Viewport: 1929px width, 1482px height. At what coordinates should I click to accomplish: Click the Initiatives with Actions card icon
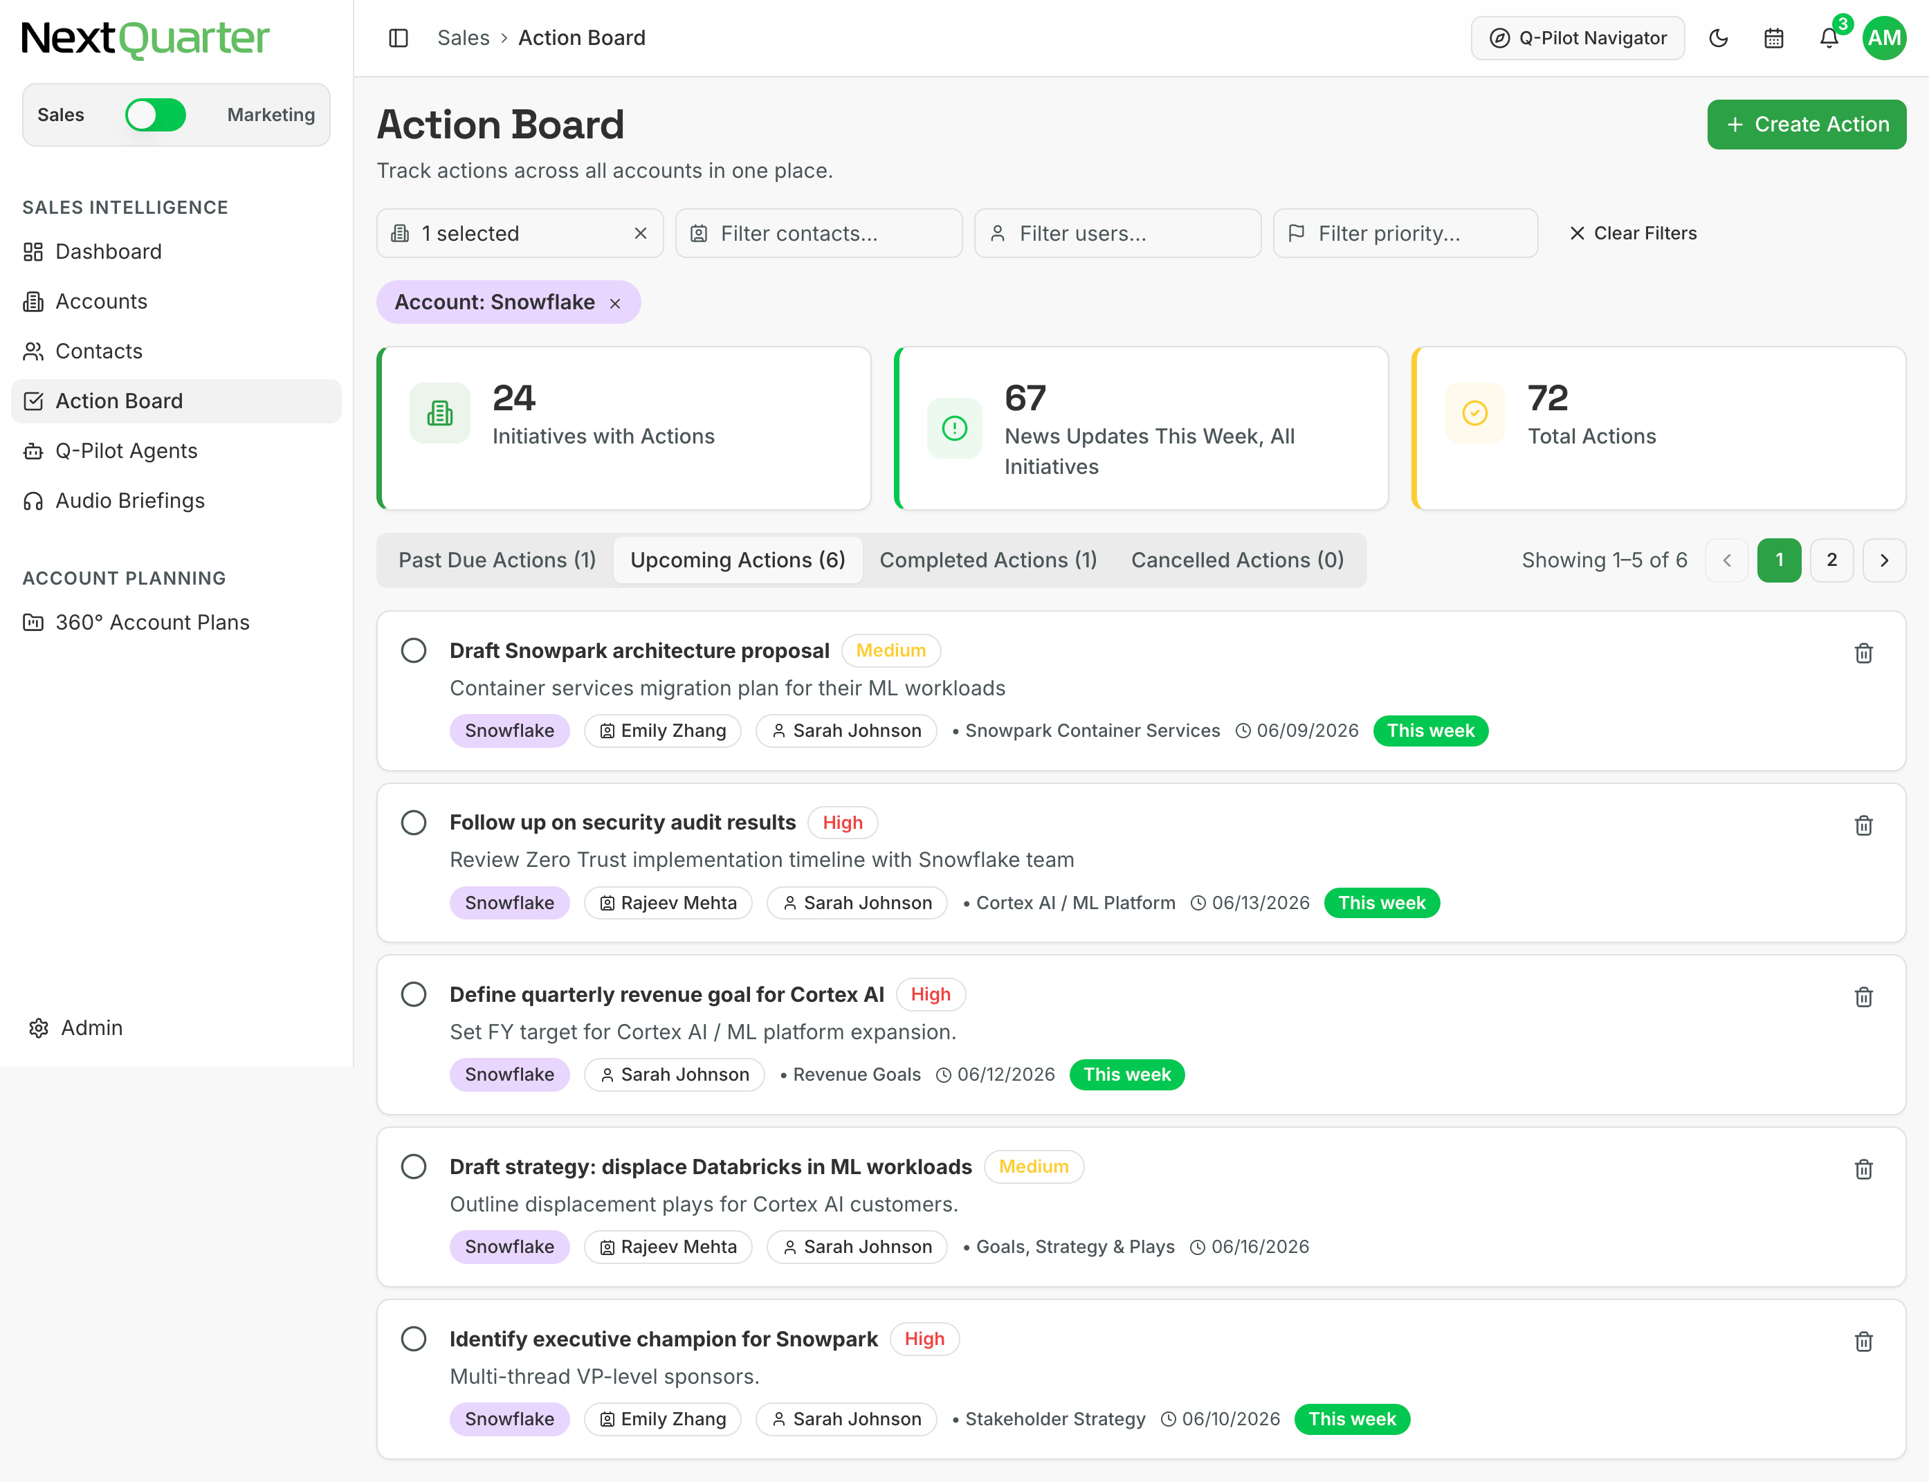(x=439, y=413)
